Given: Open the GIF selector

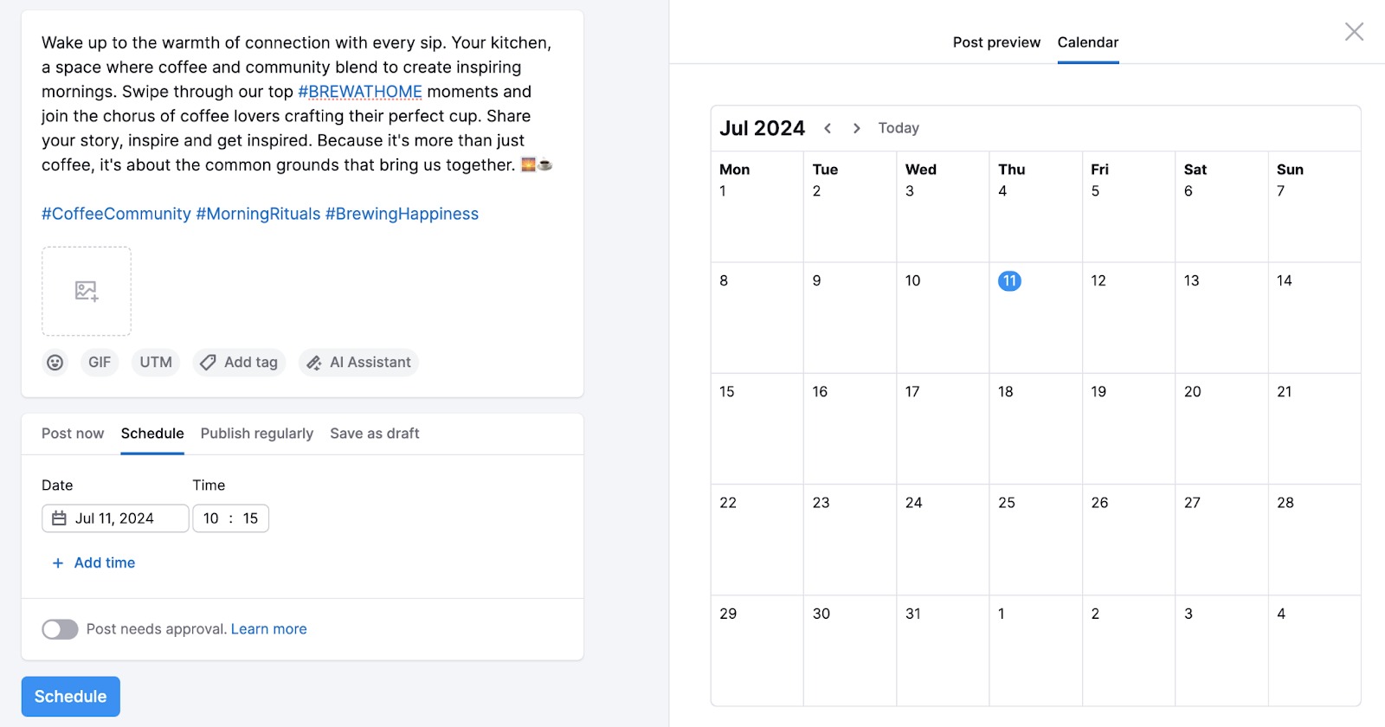Looking at the screenshot, I should (x=100, y=363).
